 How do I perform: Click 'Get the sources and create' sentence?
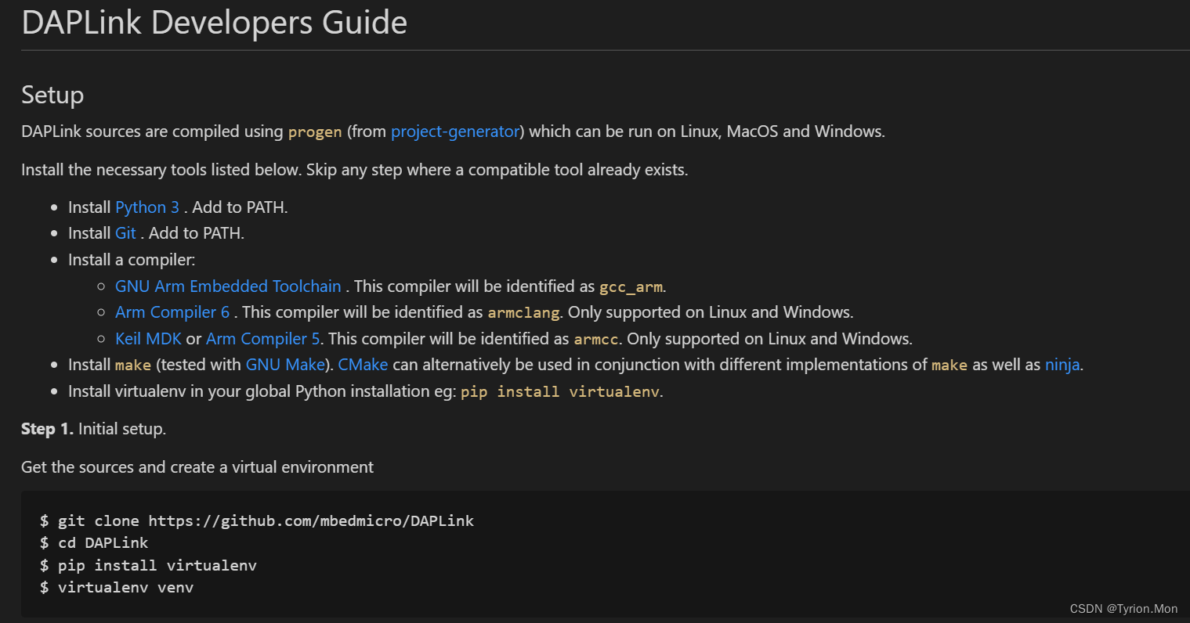pos(197,467)
